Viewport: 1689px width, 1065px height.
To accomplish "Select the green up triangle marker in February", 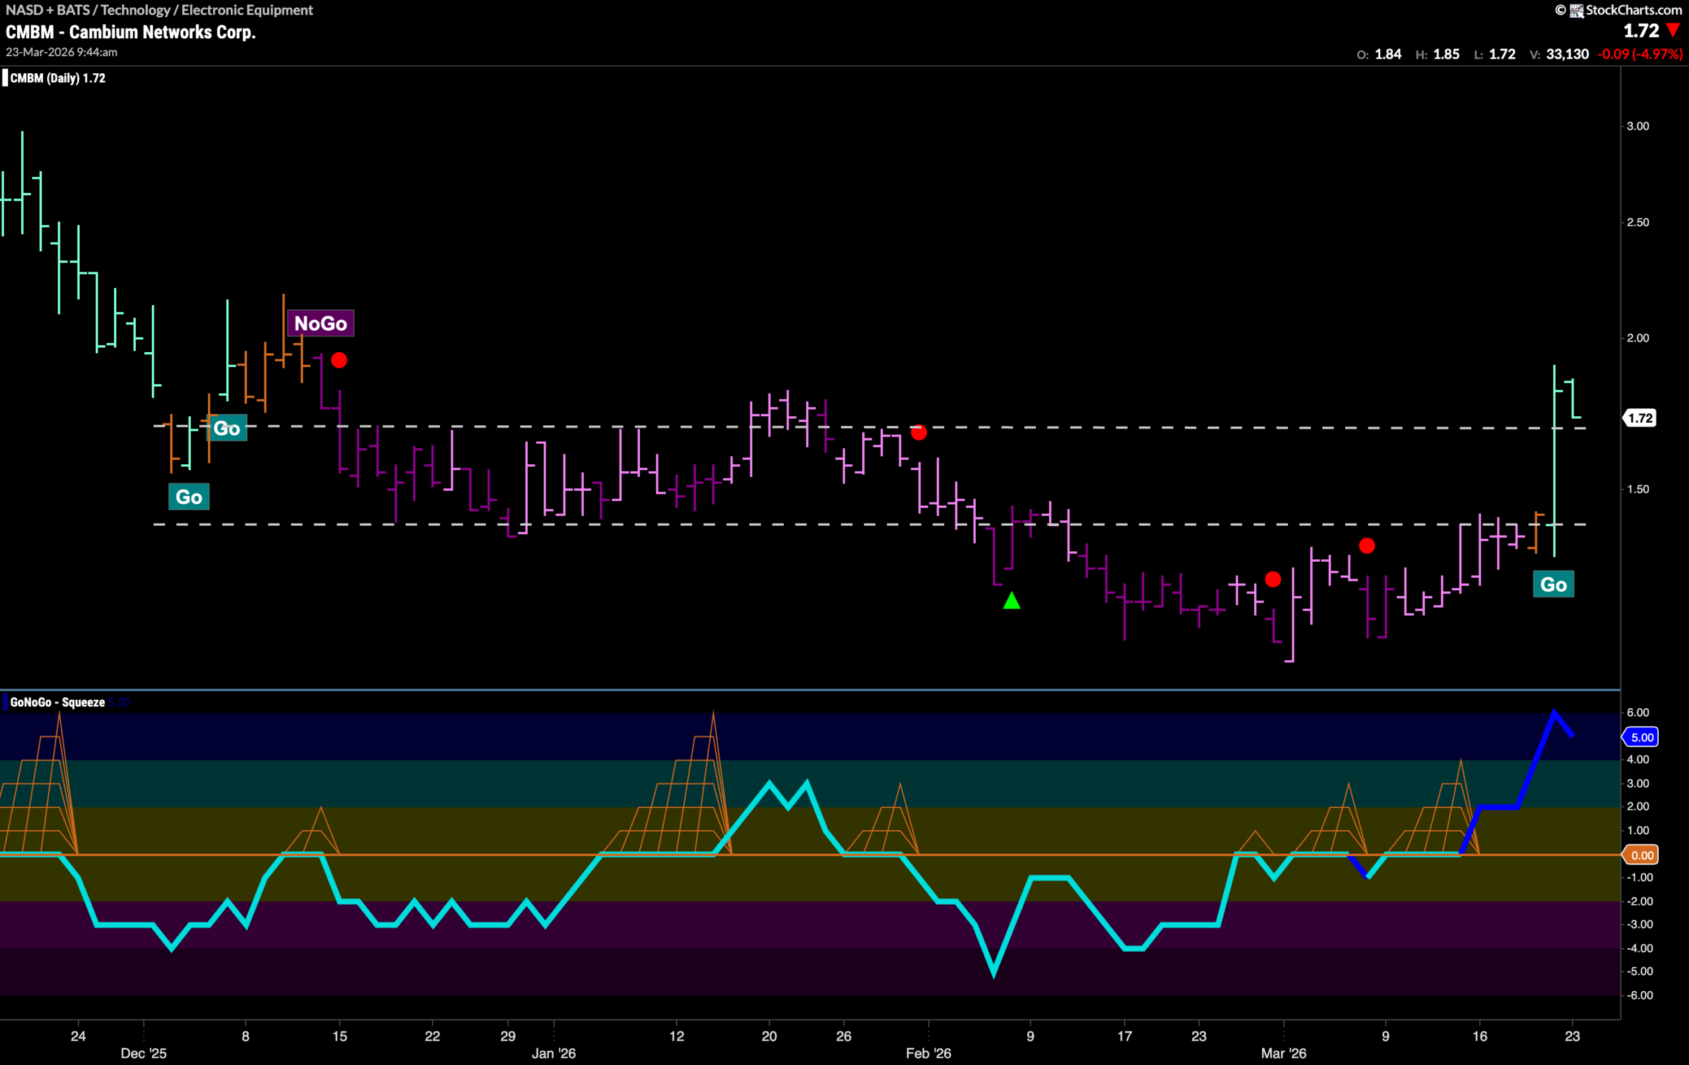I will tap(1011, 600).
